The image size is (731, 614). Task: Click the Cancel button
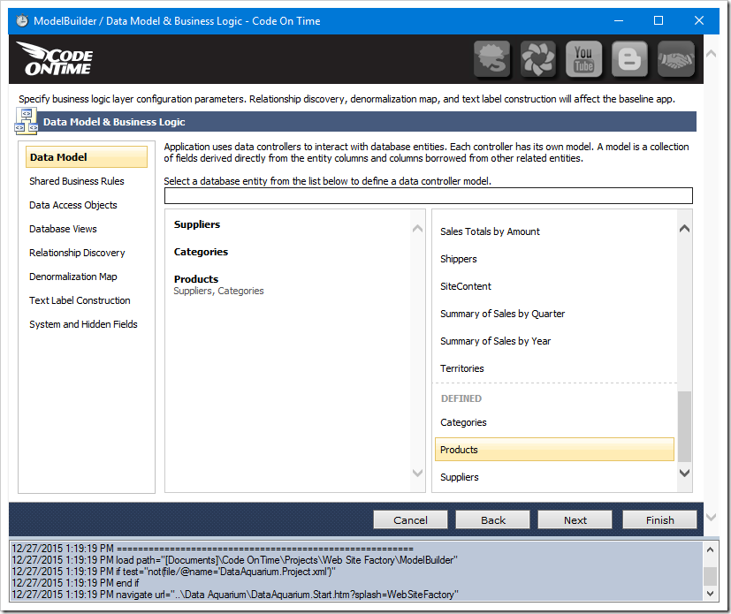click(410, 519)
